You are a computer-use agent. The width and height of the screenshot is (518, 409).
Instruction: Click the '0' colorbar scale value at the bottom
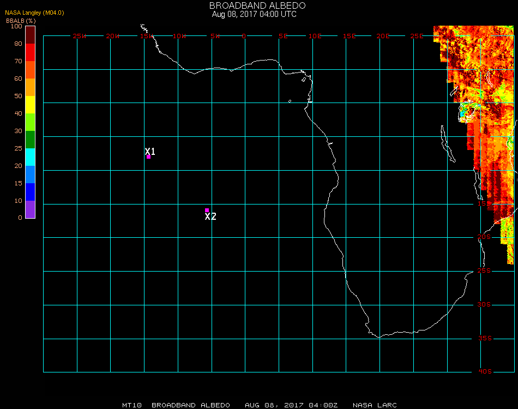pos(20,218)
